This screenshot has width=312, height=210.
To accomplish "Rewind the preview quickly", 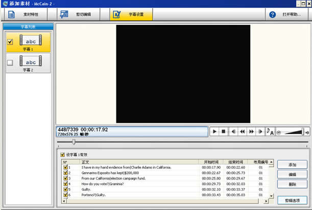I will pos(243,132).
